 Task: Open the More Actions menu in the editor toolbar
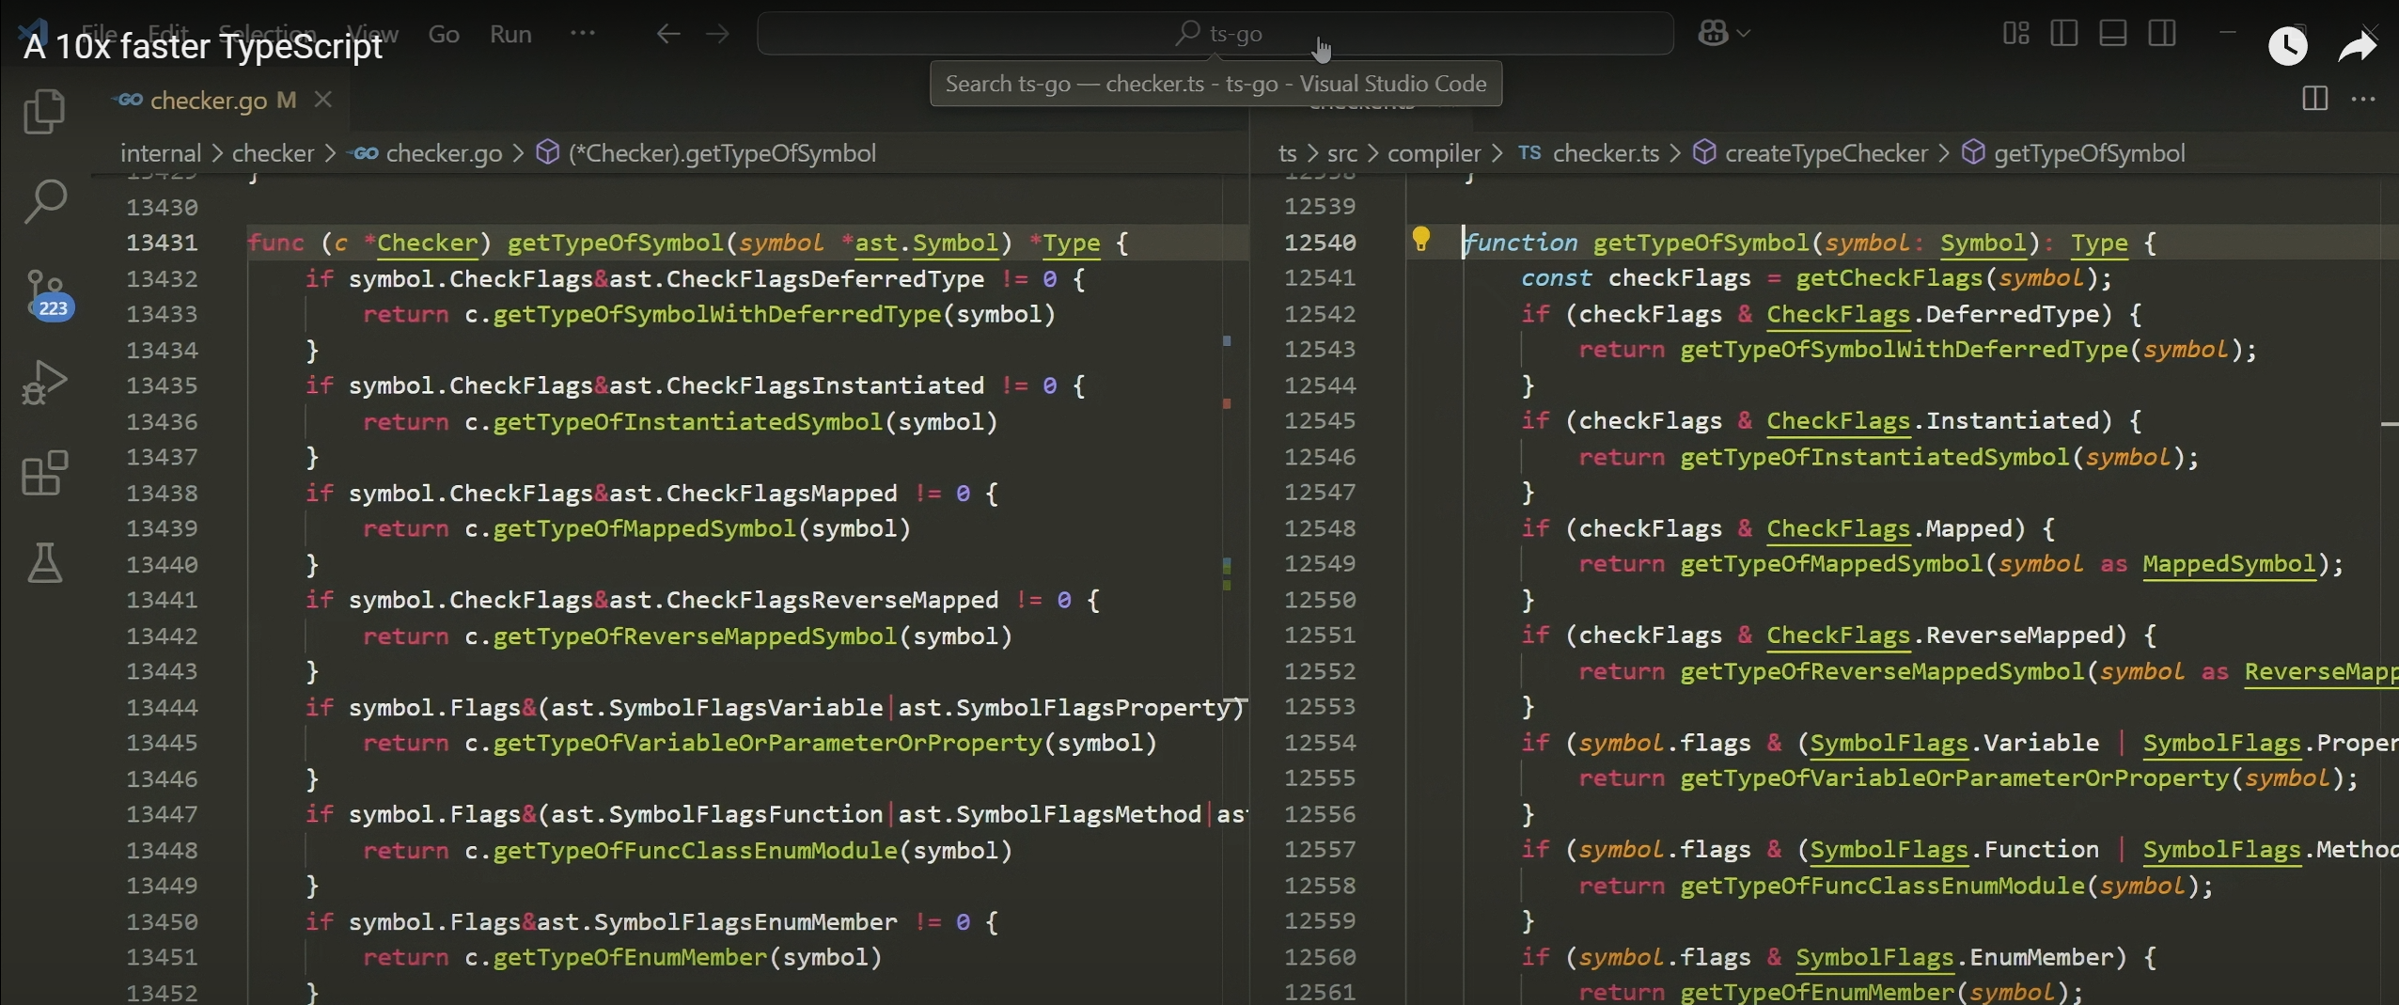point(2365,100)
